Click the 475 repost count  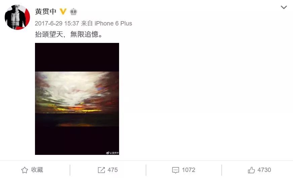click(x=112, y=170)
